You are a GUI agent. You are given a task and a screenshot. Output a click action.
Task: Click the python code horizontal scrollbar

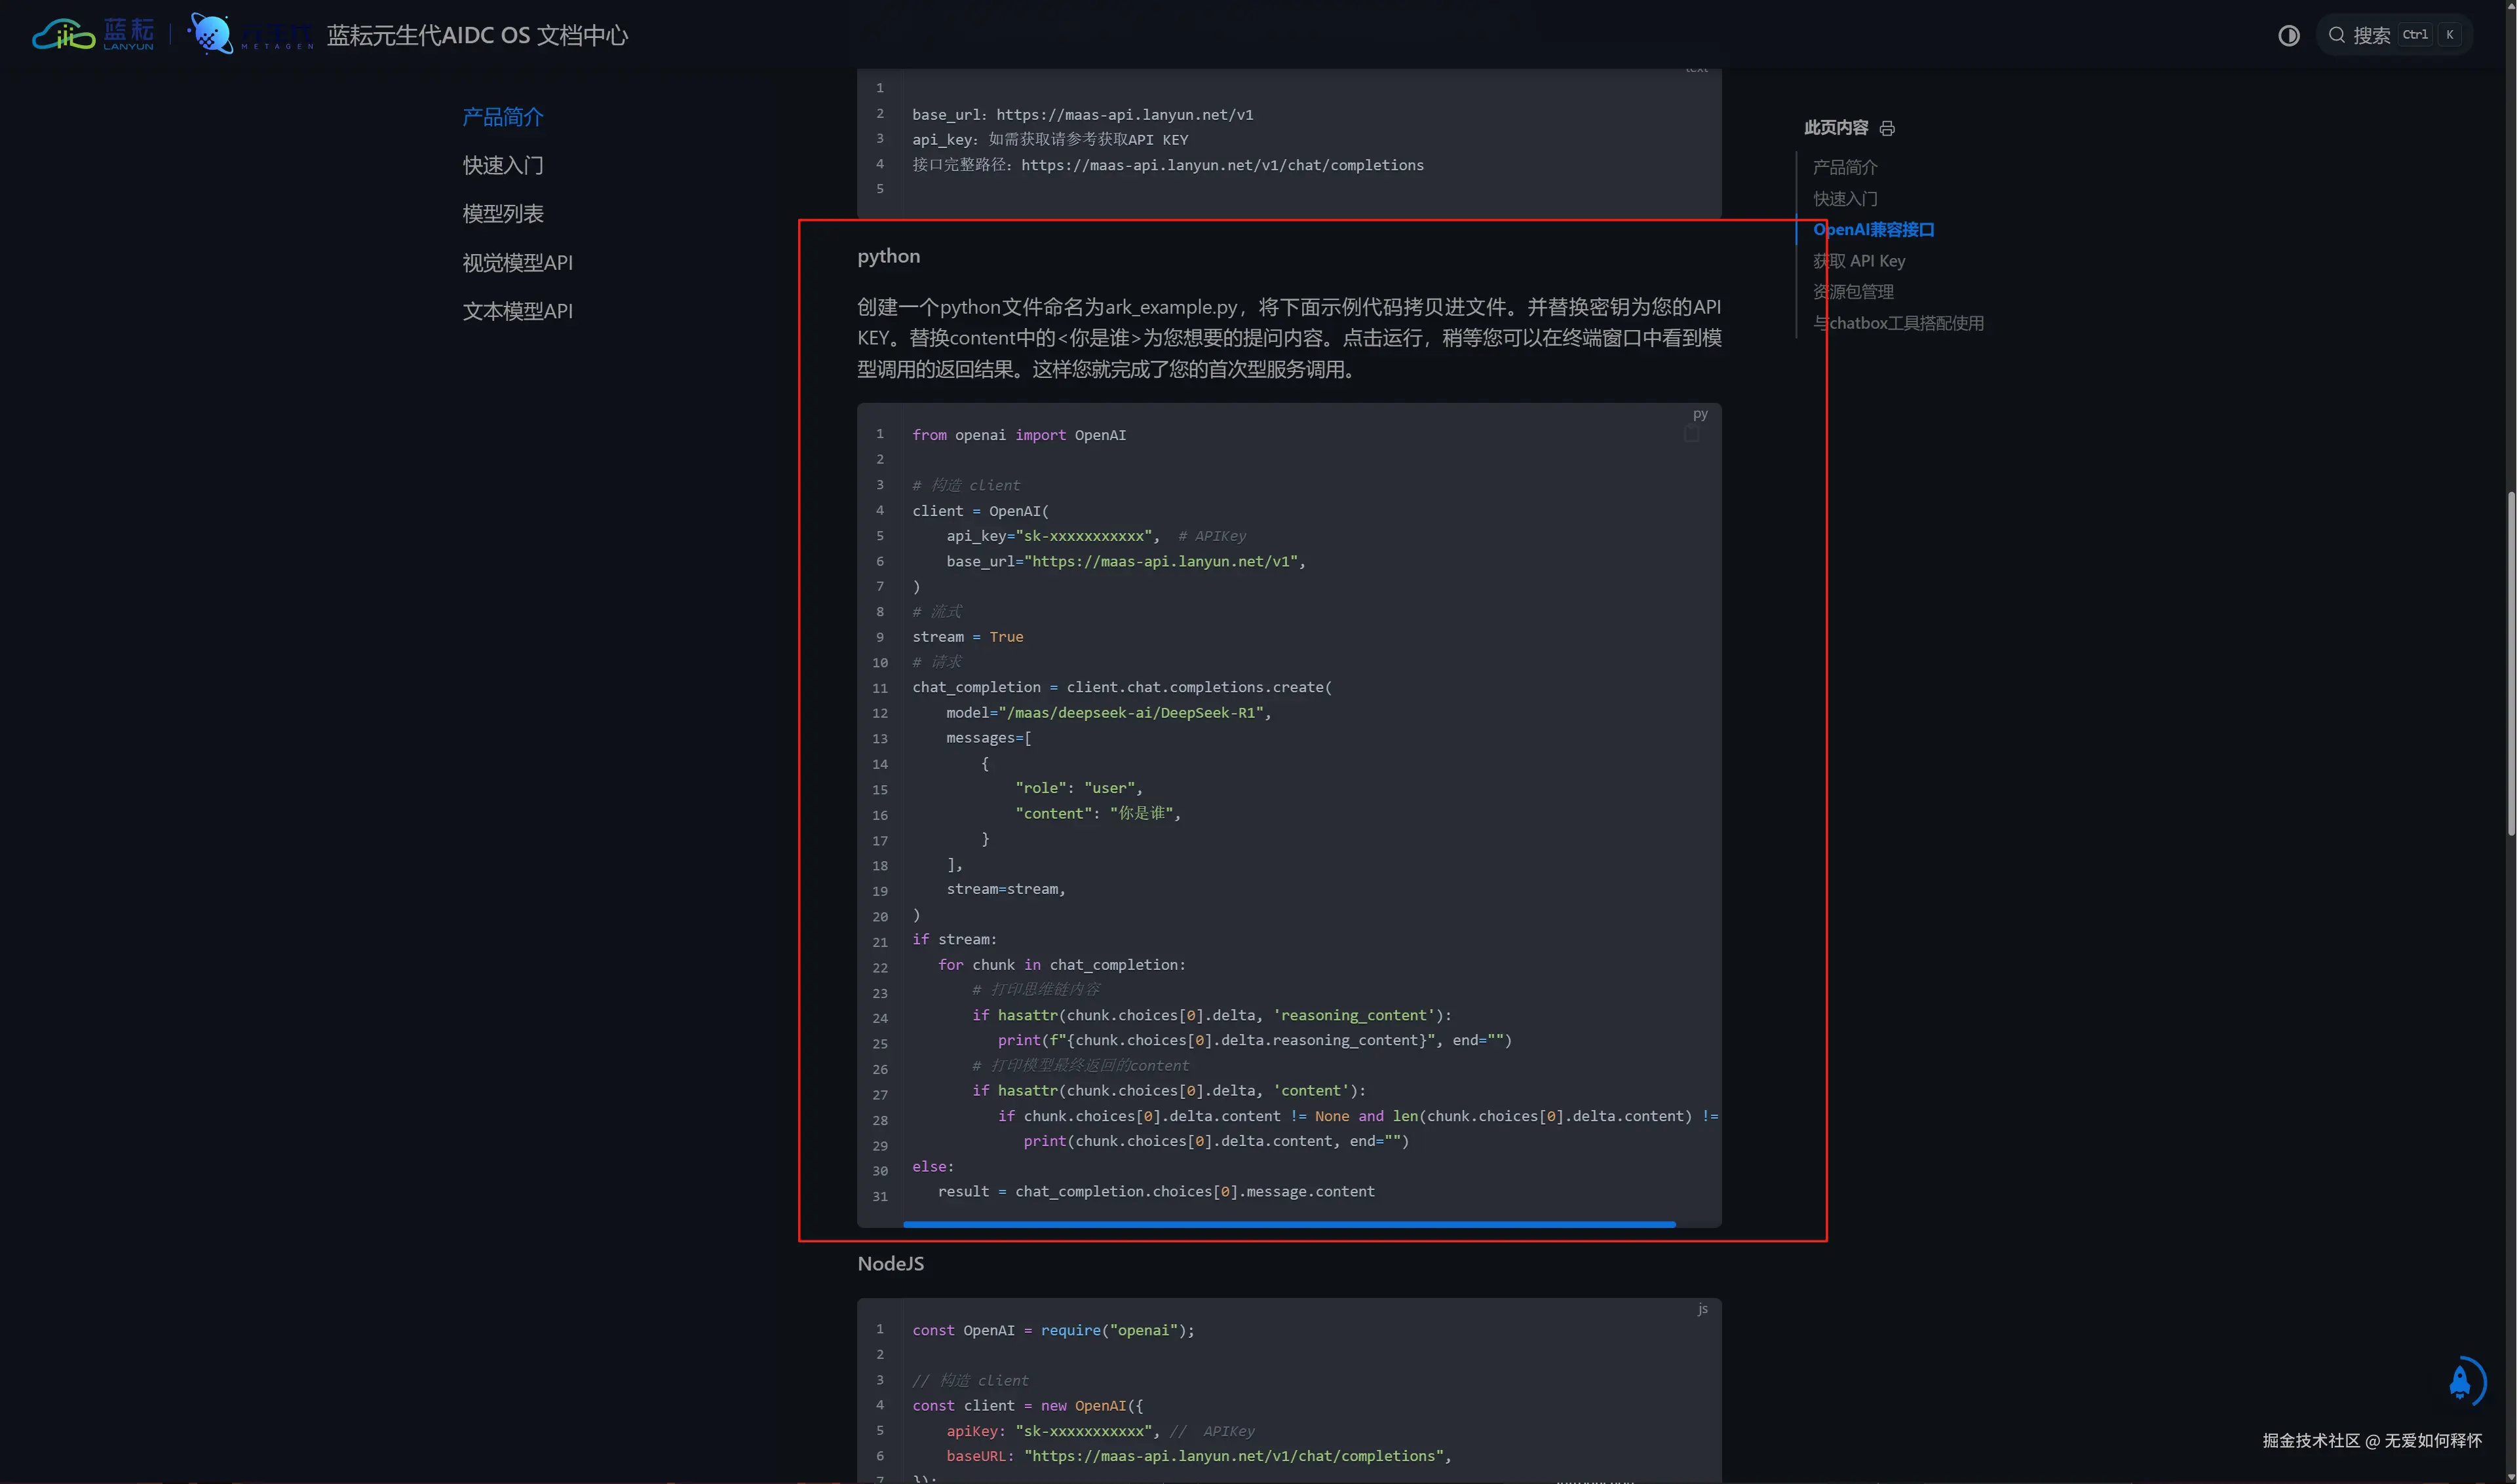pos(1288,1224)
